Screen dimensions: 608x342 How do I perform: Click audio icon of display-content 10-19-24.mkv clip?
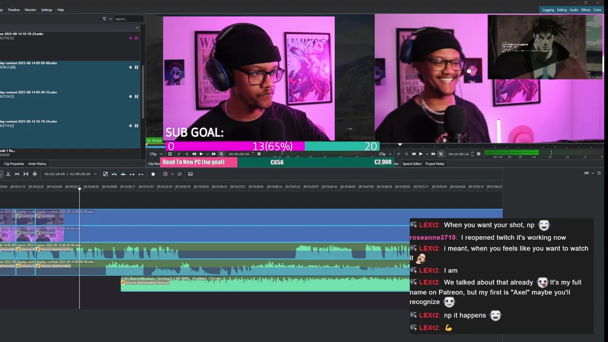click(130, 126)
